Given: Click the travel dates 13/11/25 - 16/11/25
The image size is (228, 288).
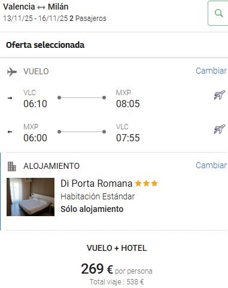Looking at the screenshot, I should (35, 19).
